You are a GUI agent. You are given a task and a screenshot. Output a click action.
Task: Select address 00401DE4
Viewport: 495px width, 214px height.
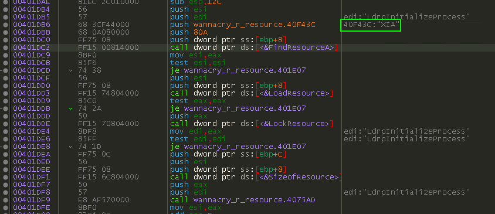[32, 131]
